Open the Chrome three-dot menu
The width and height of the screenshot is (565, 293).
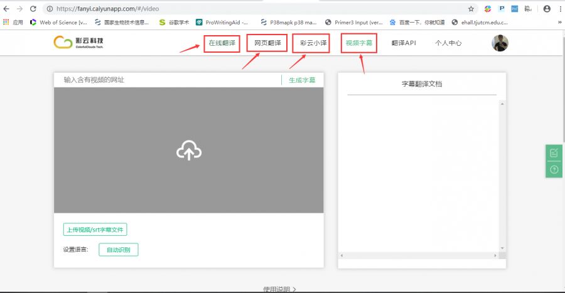click(561, 9)
